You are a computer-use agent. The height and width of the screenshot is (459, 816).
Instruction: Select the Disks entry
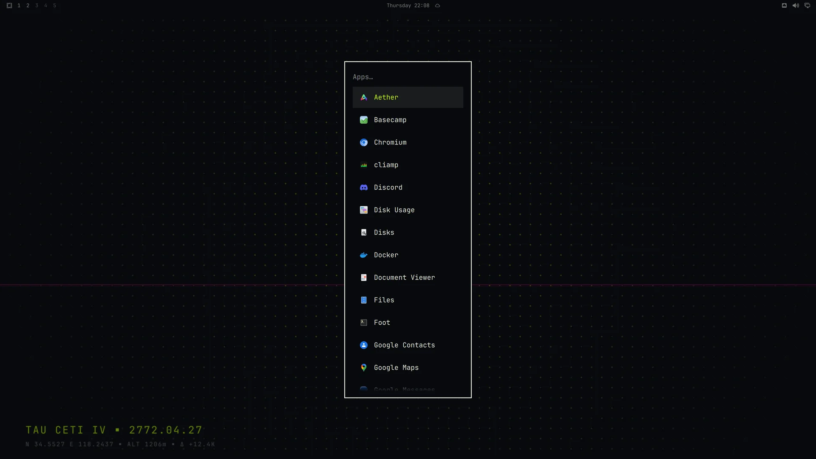tap(408, 232)
